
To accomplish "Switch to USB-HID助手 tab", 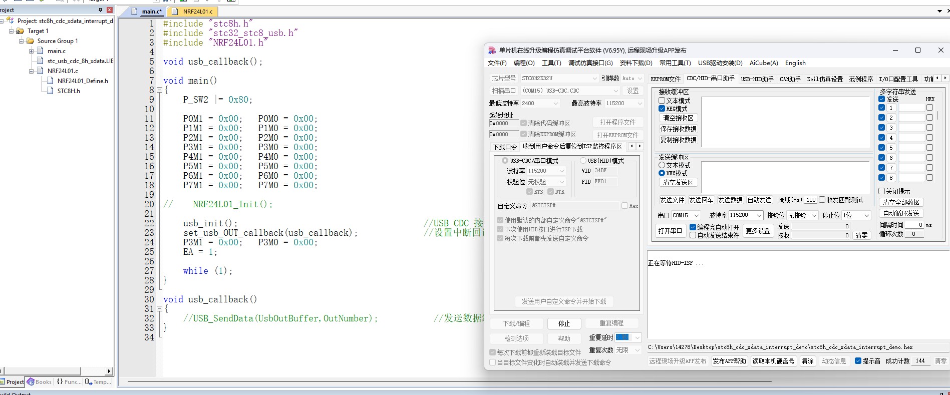I will pyautogui.click(x=757, y=79).
